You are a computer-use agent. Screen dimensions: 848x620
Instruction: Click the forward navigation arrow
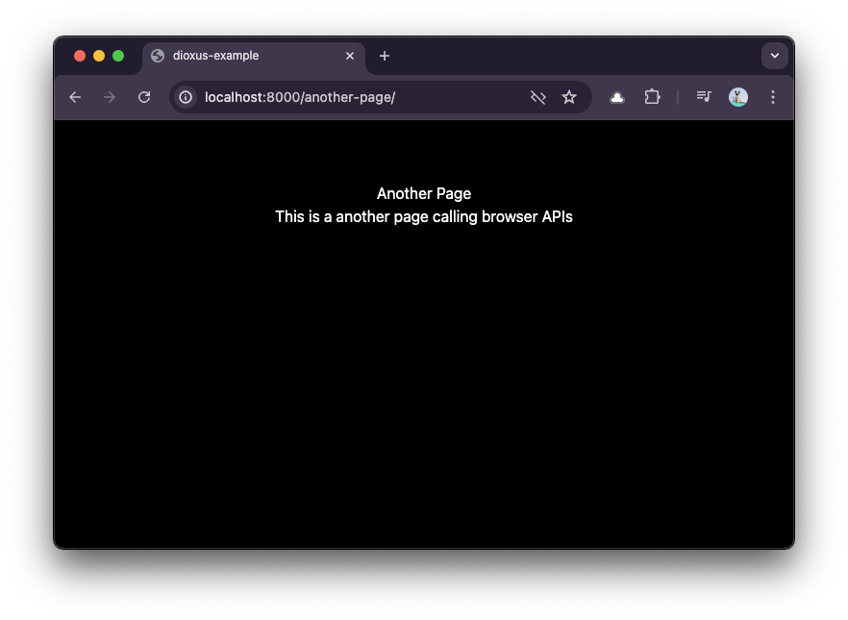(x=110, y=97)
